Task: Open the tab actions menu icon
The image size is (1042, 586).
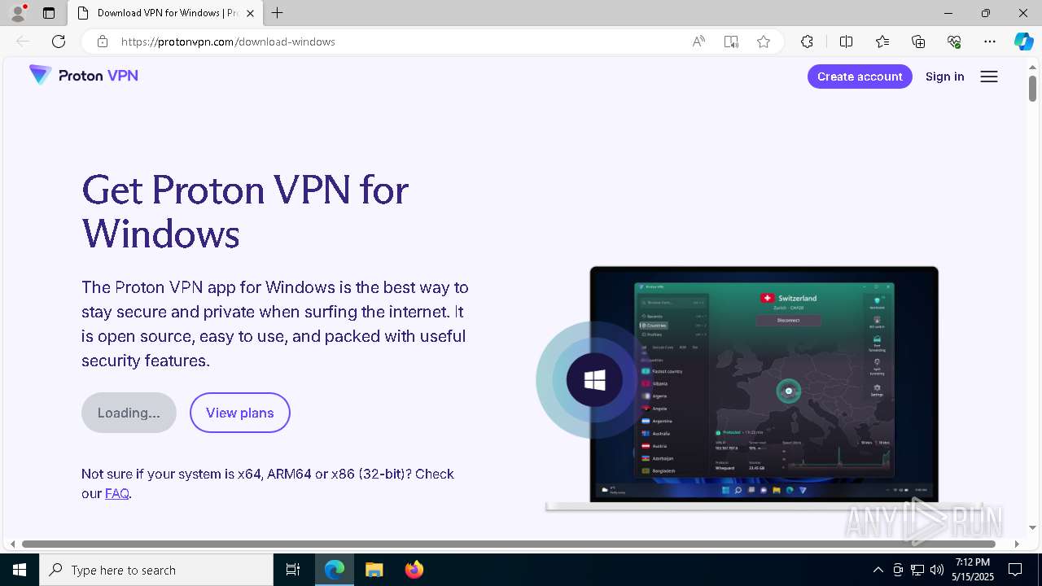Action: coord(49,13)
